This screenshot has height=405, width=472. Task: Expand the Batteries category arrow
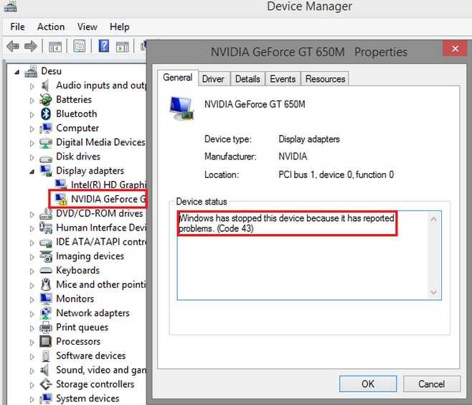32,100
